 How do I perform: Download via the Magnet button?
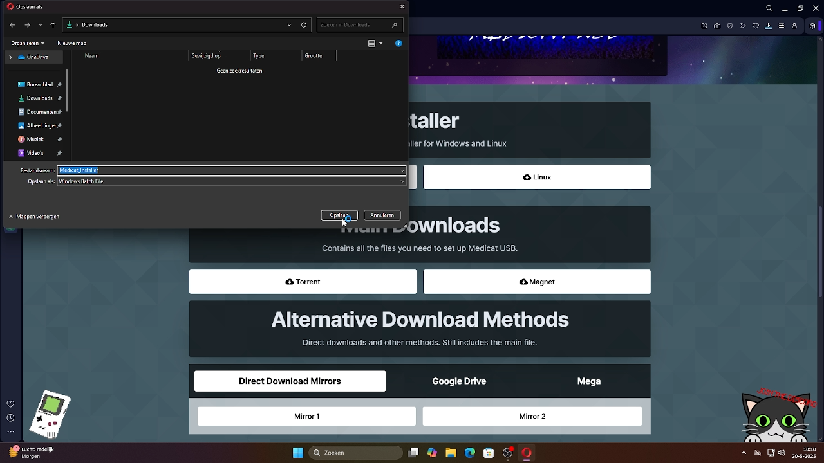pos(537,282)
